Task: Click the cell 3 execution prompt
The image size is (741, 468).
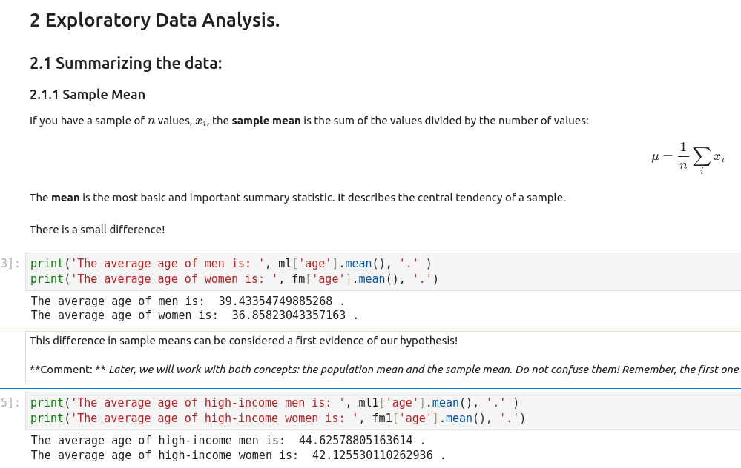Action: pyautogui.click(x=10, y=264)
